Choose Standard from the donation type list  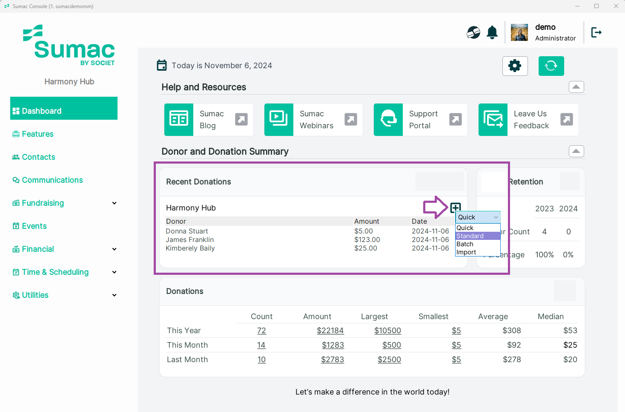pos(478,236)
